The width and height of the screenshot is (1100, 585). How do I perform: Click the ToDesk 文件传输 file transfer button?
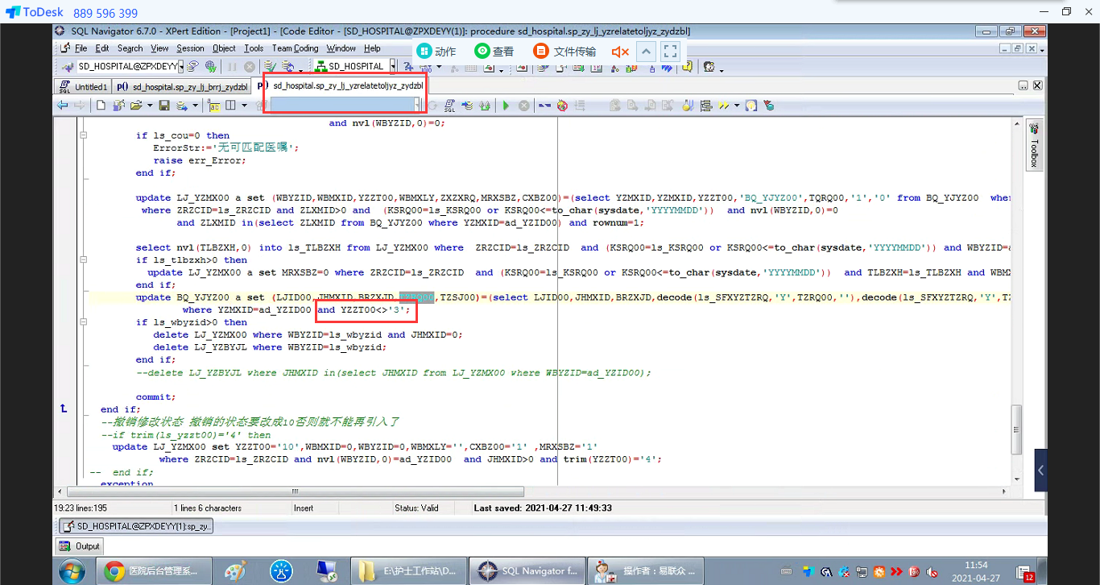565,52
